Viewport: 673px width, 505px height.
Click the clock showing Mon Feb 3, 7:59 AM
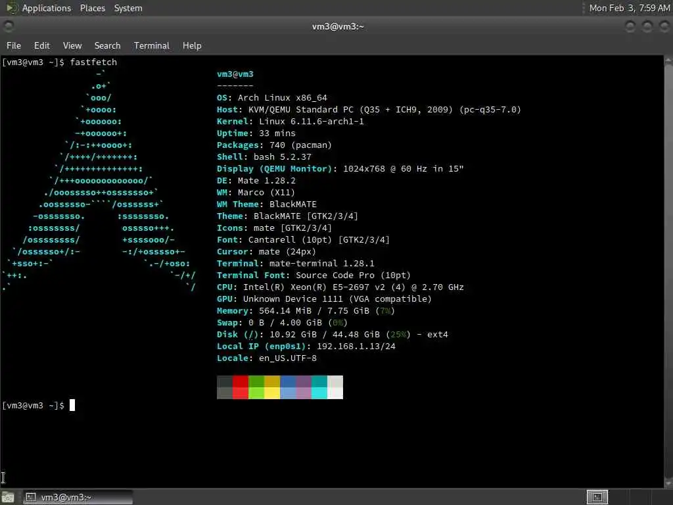(629, 8)
